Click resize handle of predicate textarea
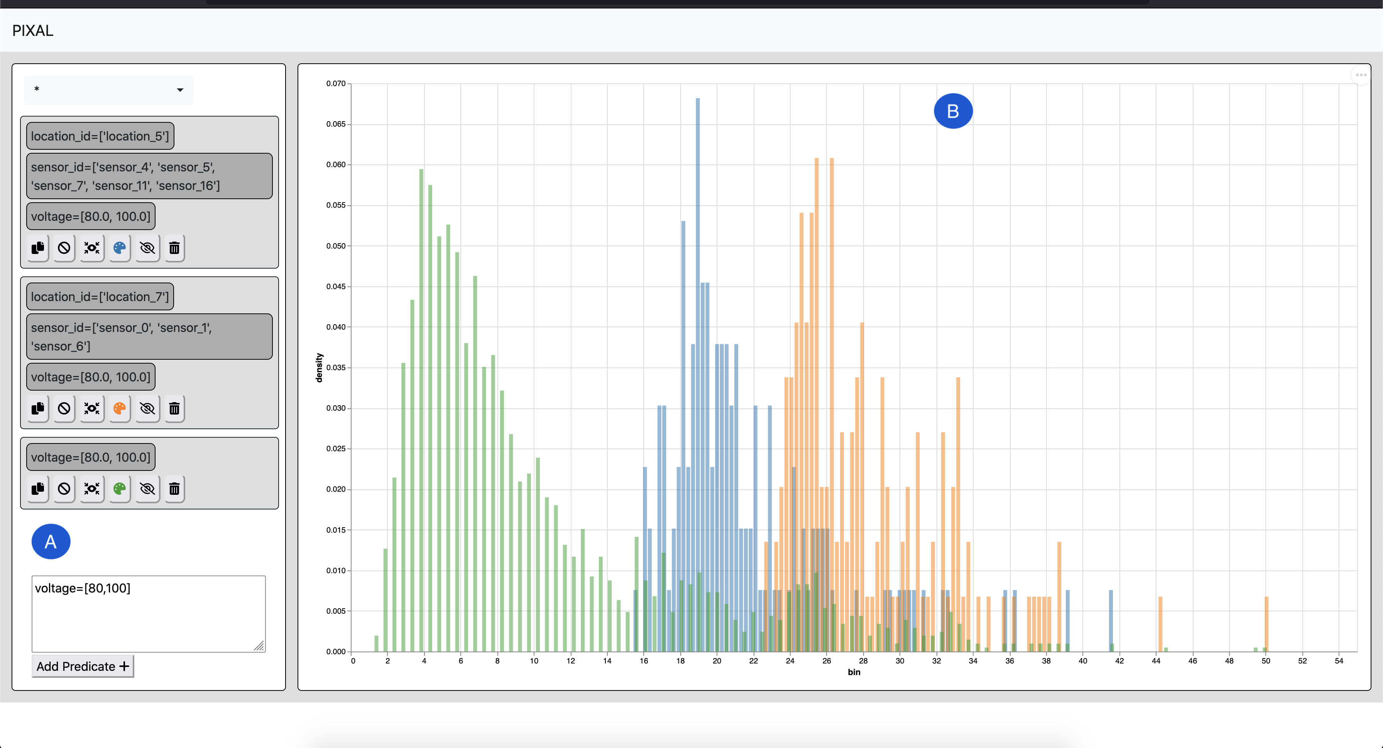Image resolution: width=1383 pixels, height=748 pixels. click(259, 646)
